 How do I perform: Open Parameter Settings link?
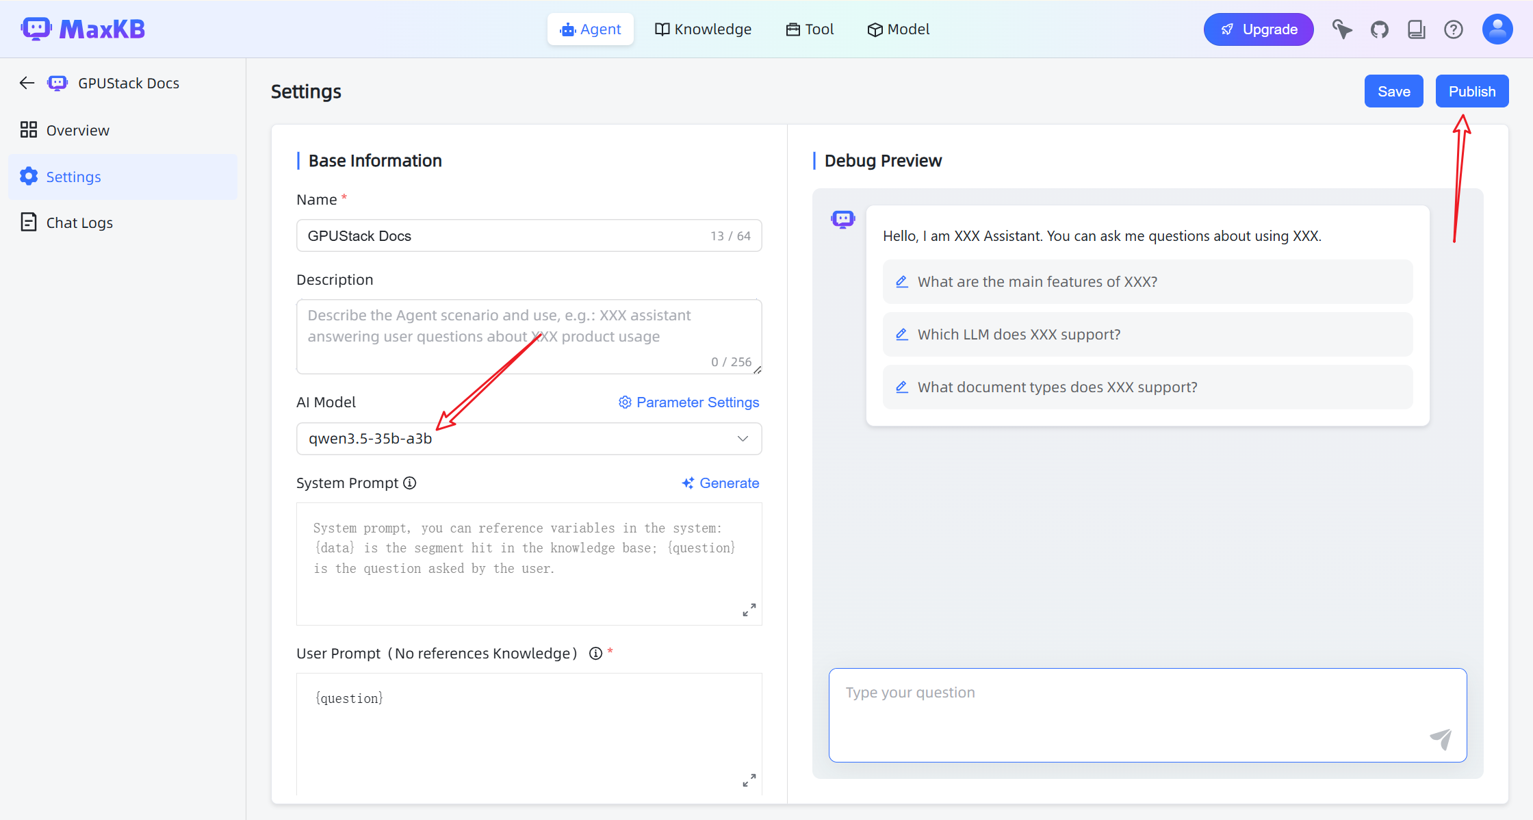[x=689, y=402]
